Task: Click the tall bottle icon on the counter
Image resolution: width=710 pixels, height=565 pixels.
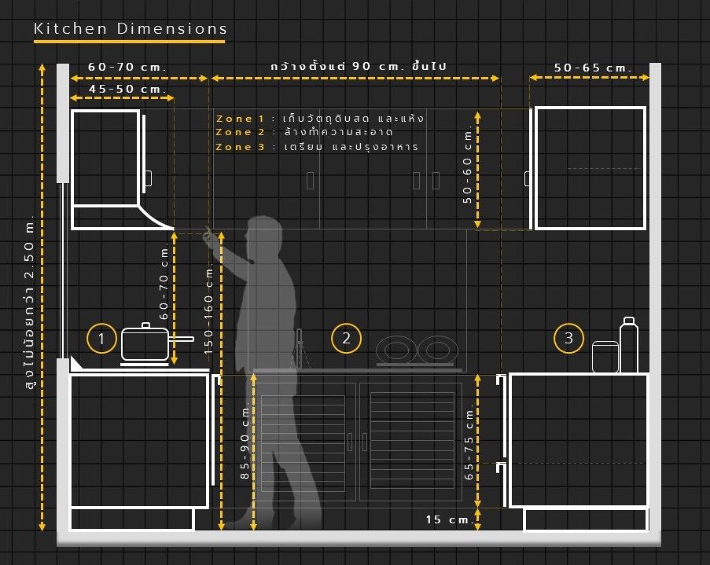Action: (629, 344)
